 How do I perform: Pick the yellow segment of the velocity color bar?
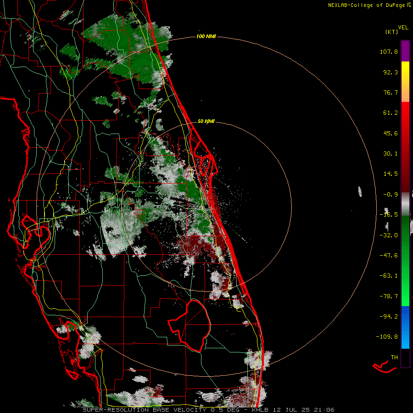coord(405,73)
